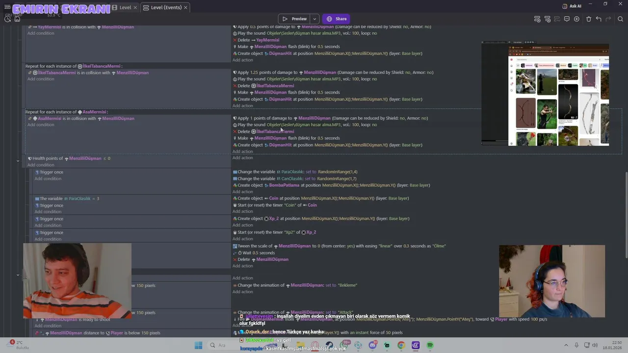Image resolution: width=628 pixels, height=353 pixels.
Task: Select 'Repeat for each instance of İlkelTabancaMermi' header
Action: (x=74, y=66)
